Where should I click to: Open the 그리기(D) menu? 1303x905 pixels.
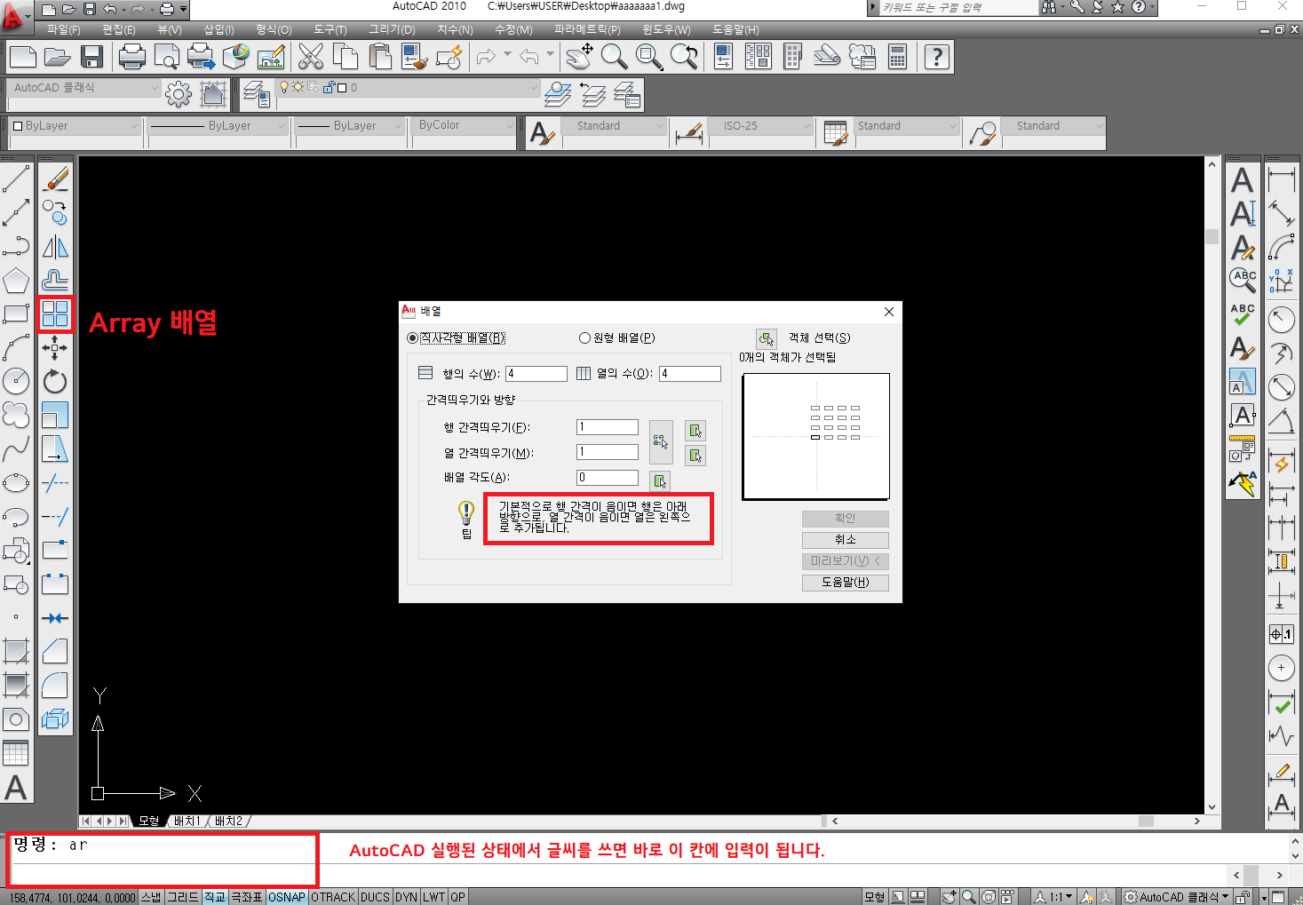pyautogui.click(x=392, y=29)
